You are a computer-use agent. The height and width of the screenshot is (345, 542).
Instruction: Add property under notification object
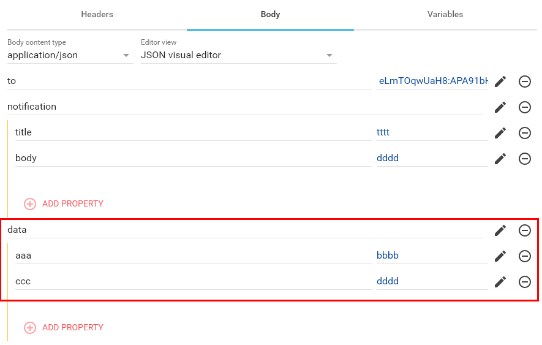[64, 204]
